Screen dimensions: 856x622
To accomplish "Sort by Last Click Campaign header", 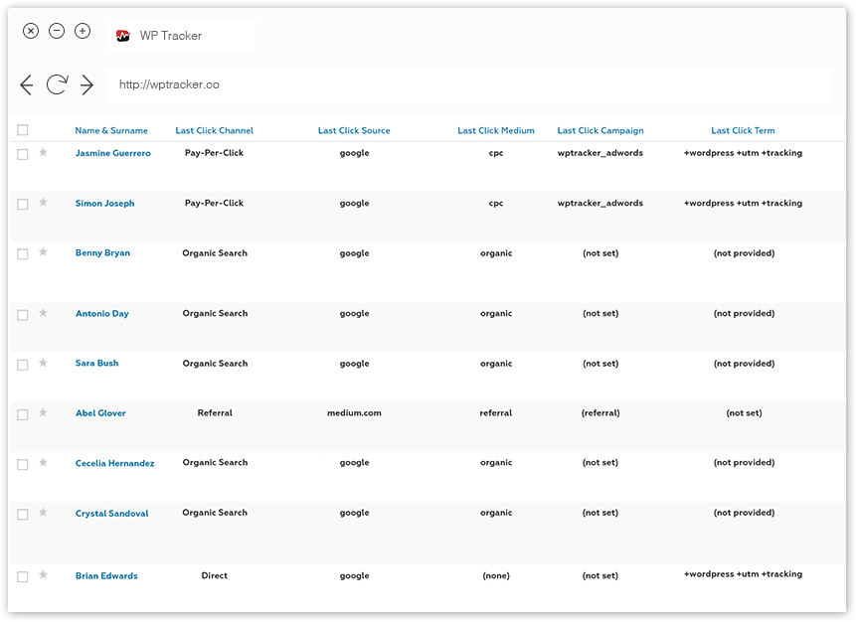I will coord(600,130).
